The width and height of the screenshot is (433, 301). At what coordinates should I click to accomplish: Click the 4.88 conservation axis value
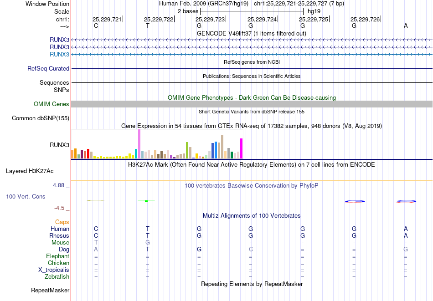point(58,185)
